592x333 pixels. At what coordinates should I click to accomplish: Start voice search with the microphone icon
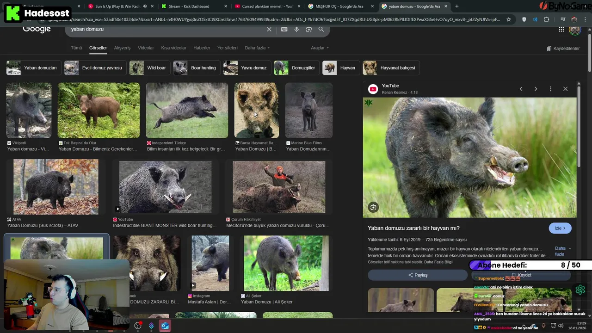[x=296, y=29]
